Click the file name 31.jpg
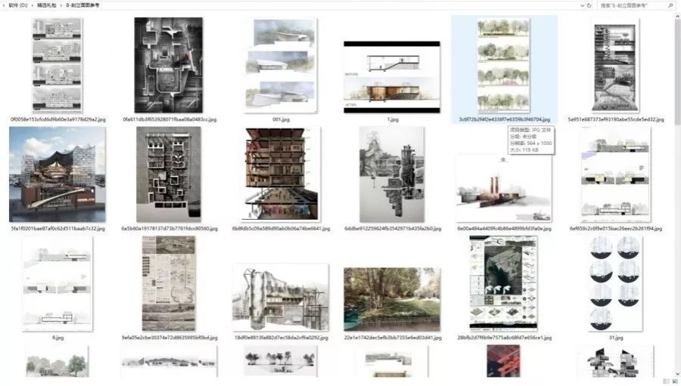 (x=616, y=338)
